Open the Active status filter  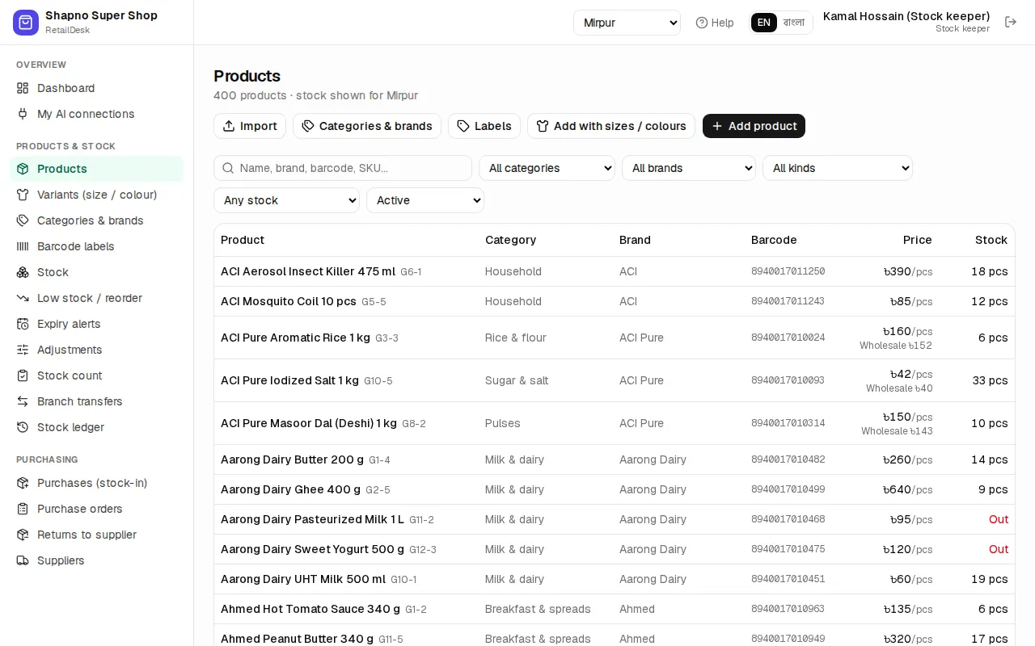(x=425, y=200)
